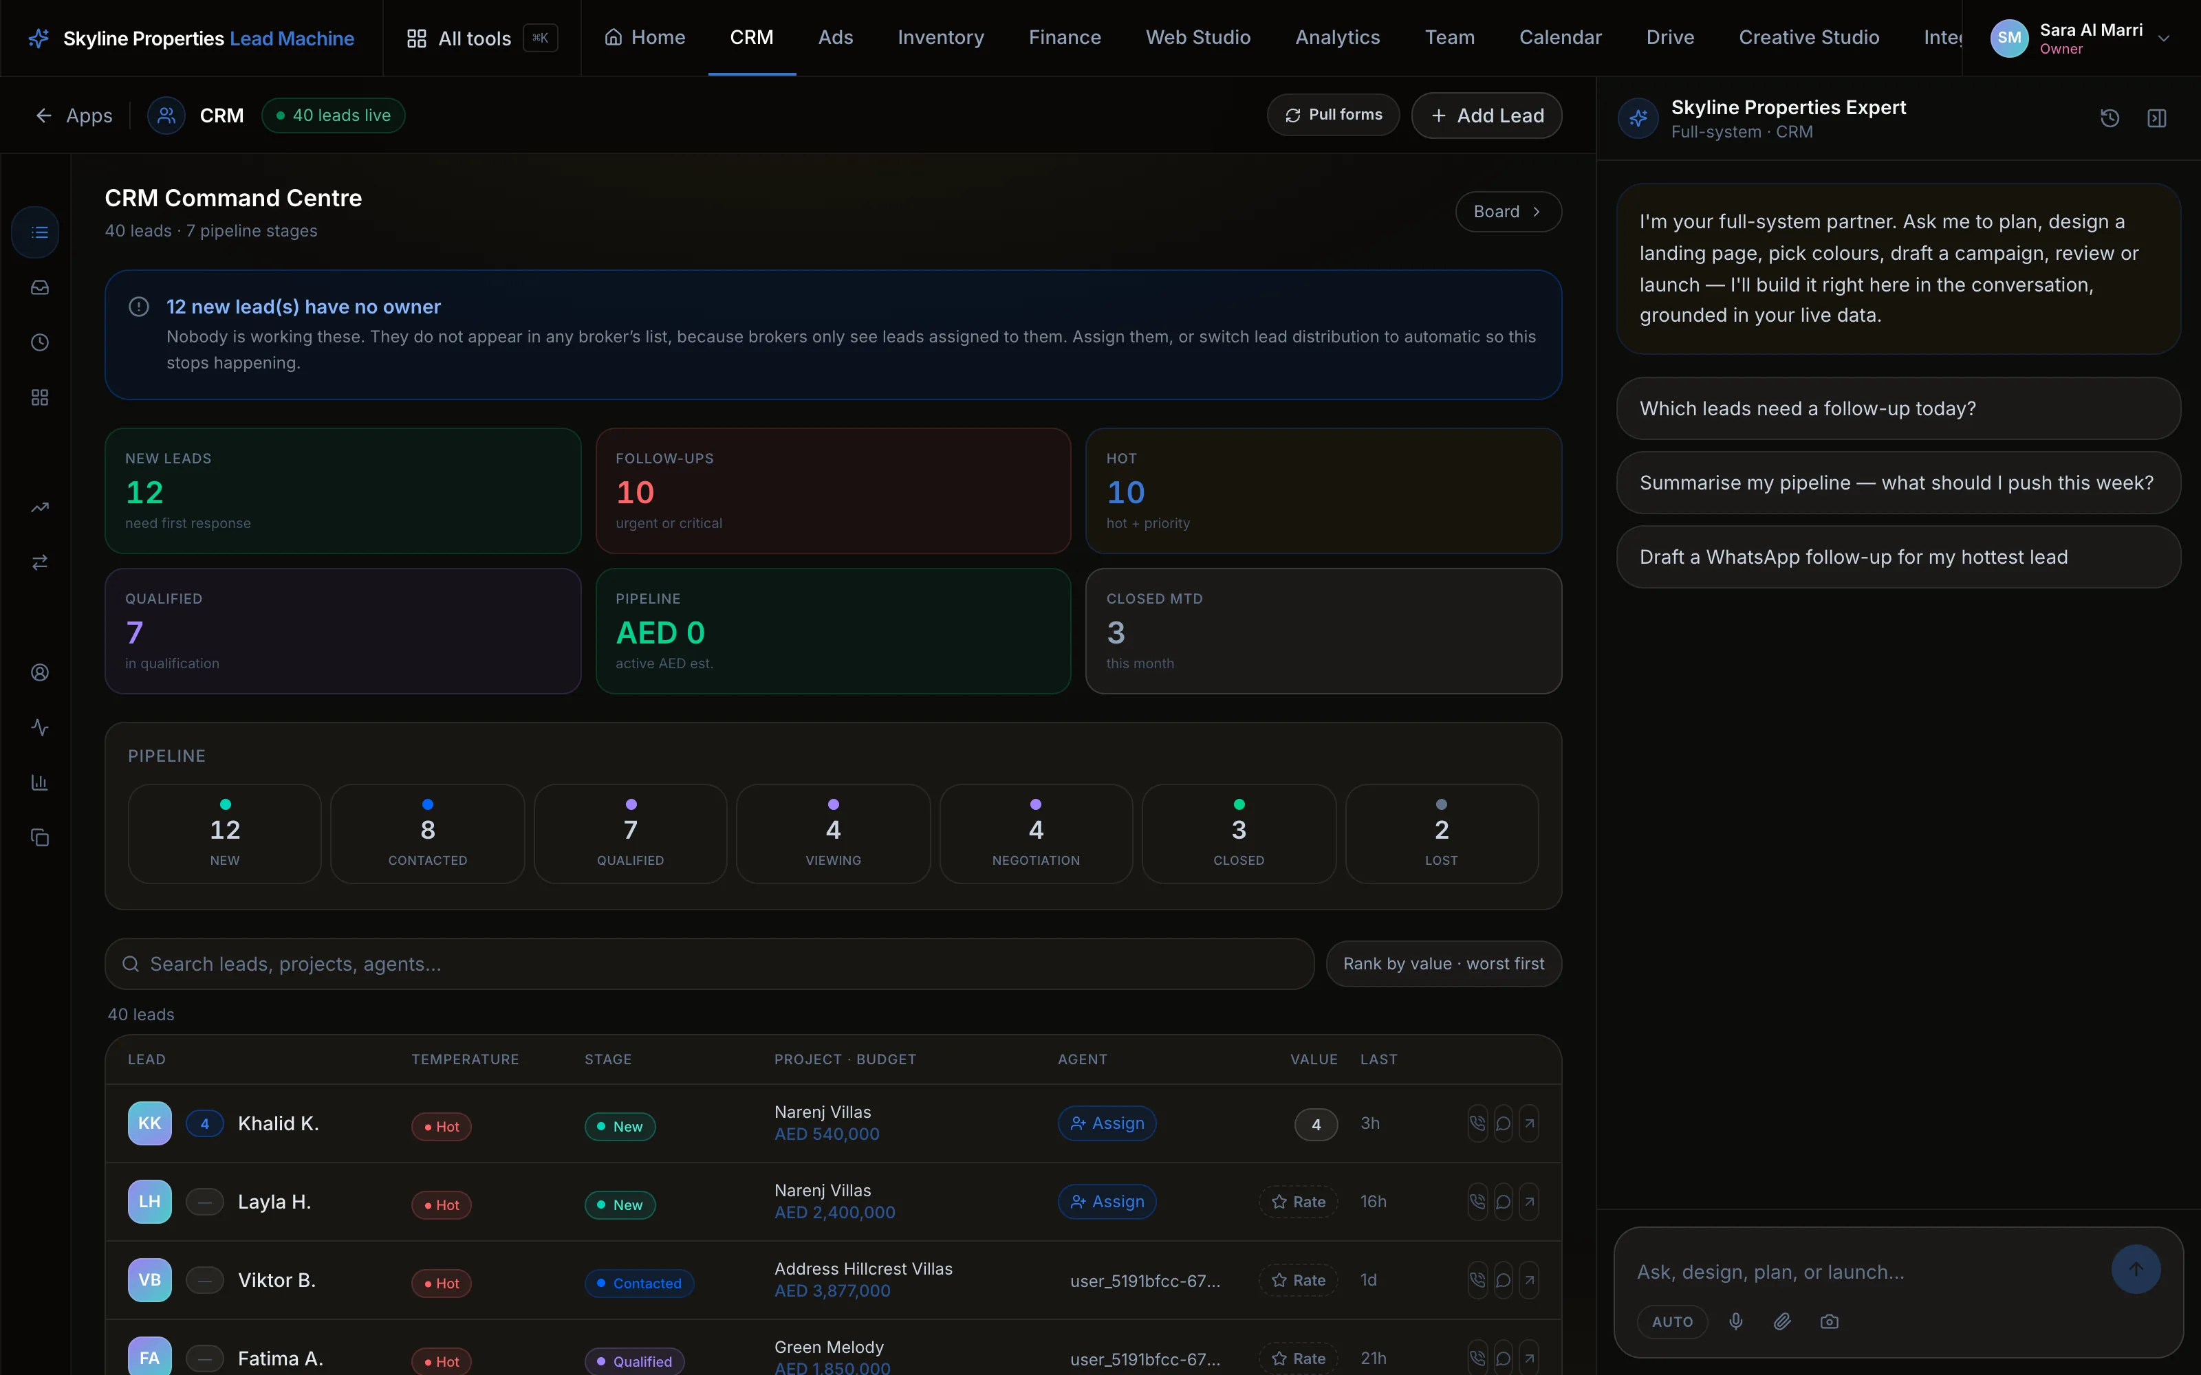The width and height of the screenshot is (2201, 1375).
Task: Attach a file with paperclip icon
Action: [1783, 1321]
